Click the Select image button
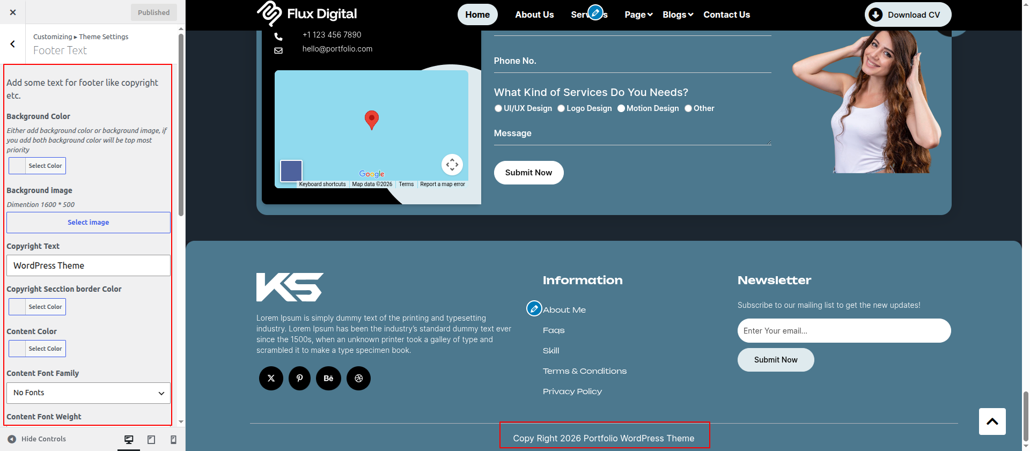 pyautogui.click(x=89, y=223)
